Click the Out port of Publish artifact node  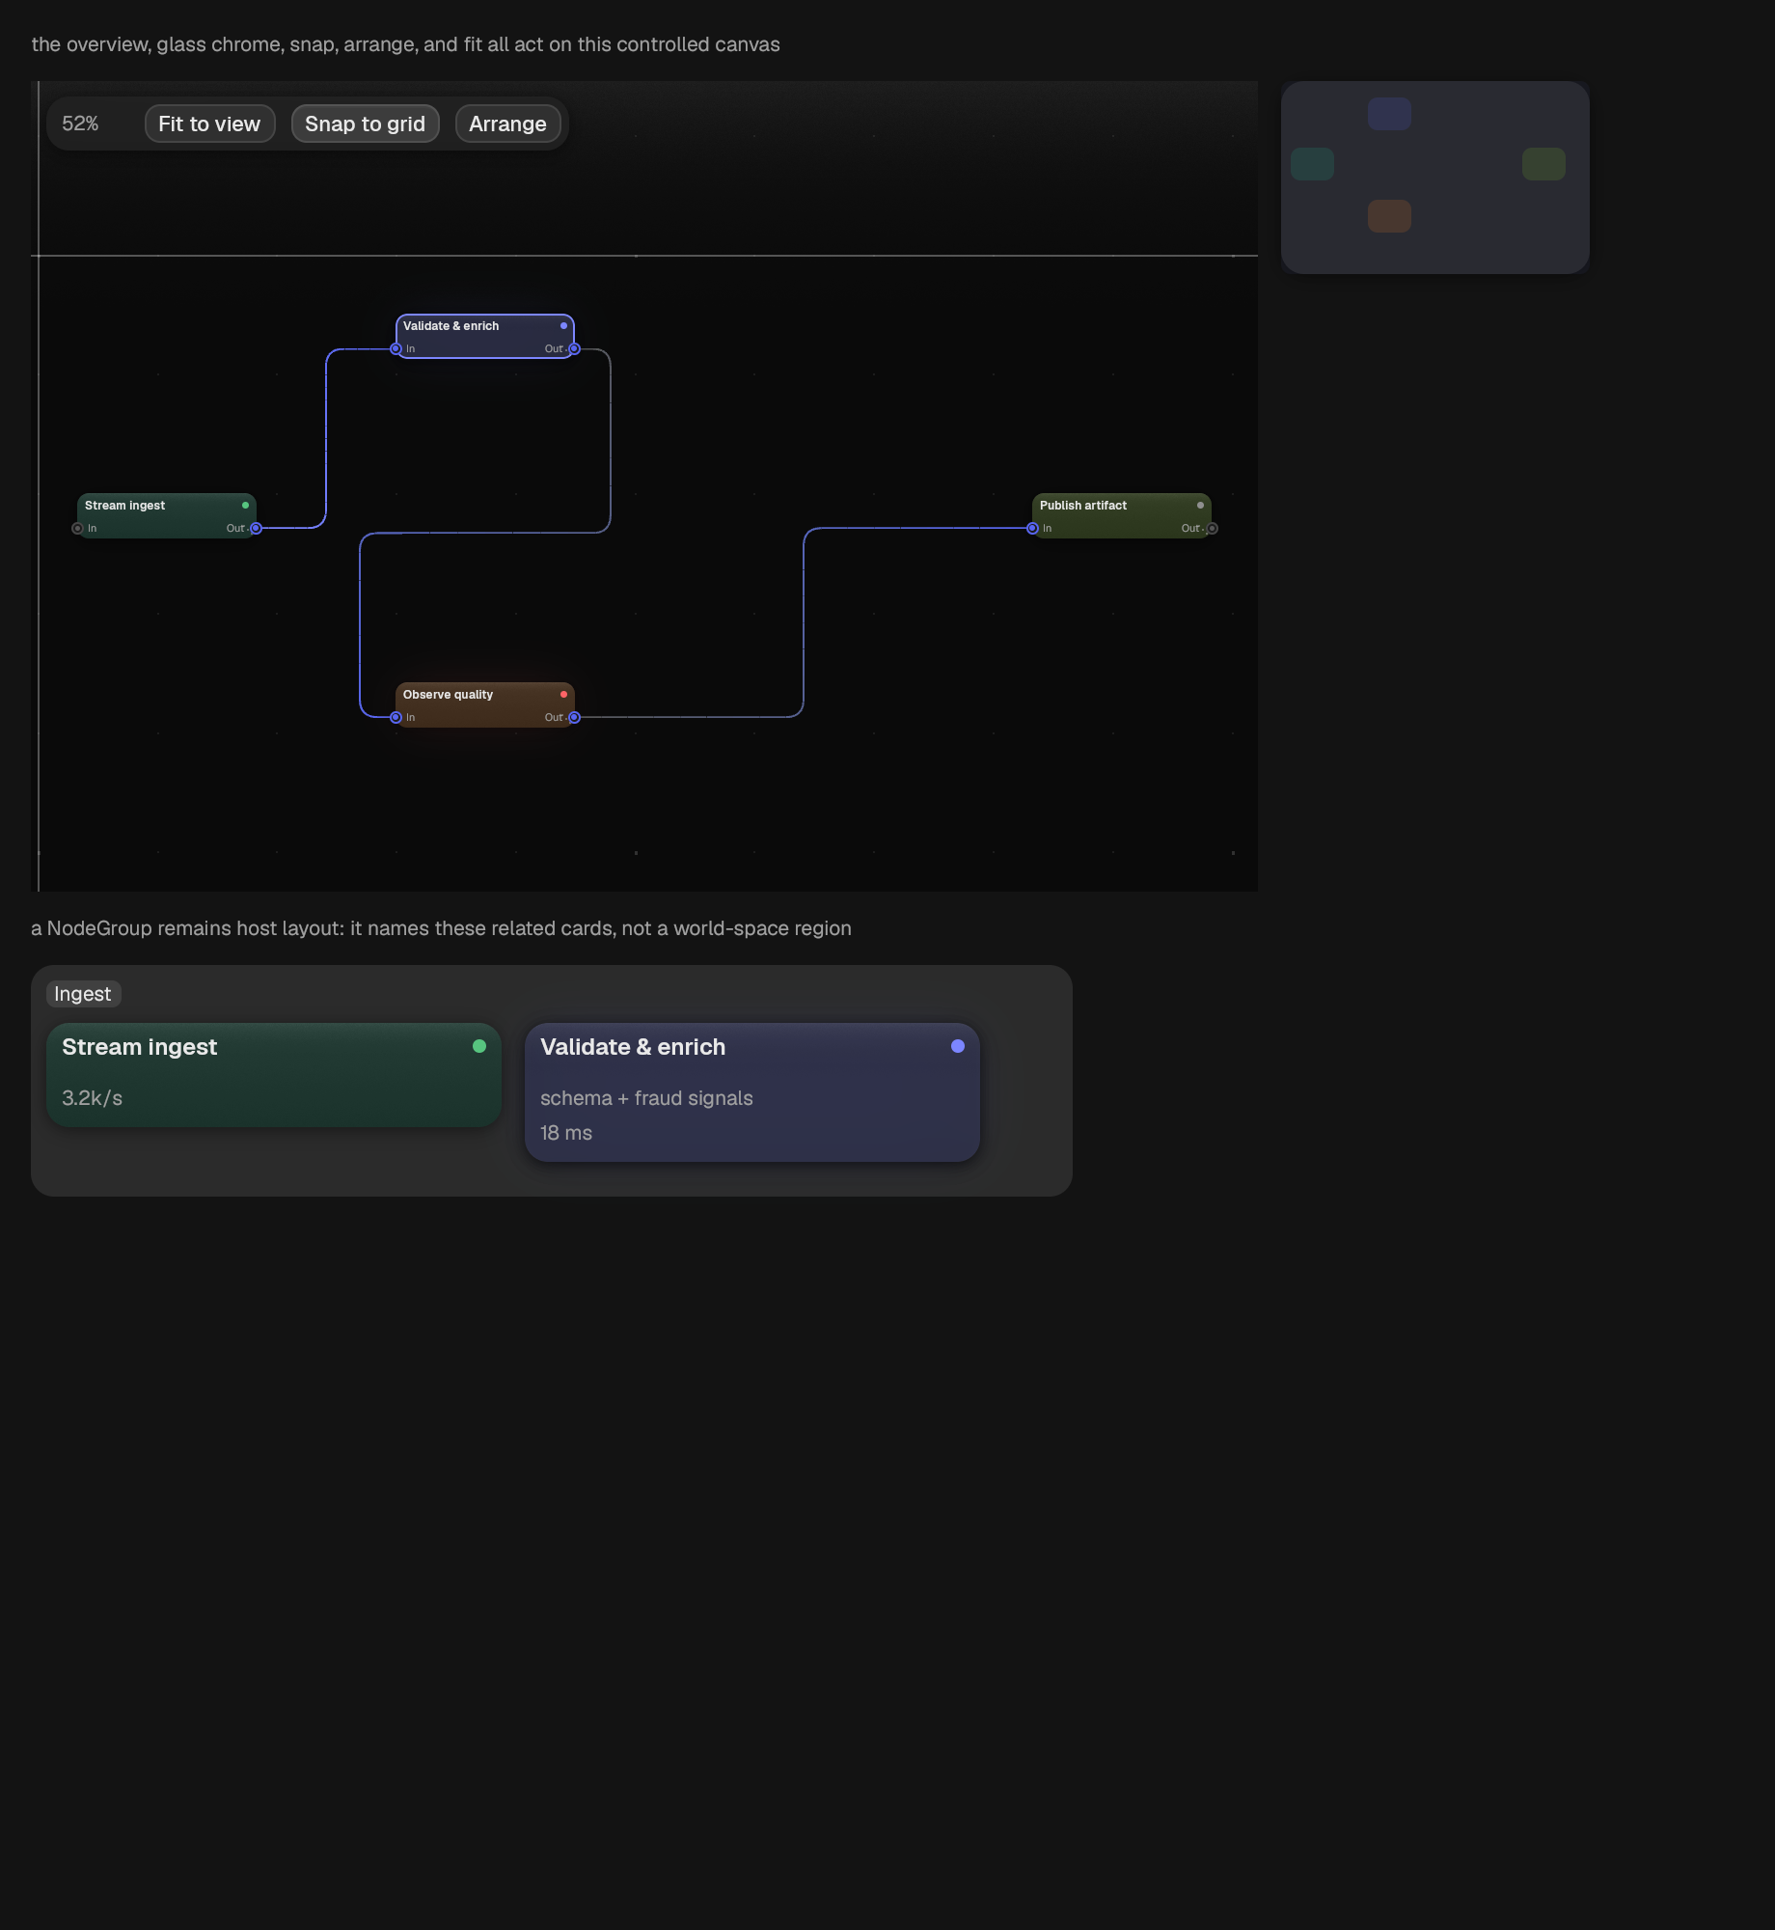coord(1212,528)
